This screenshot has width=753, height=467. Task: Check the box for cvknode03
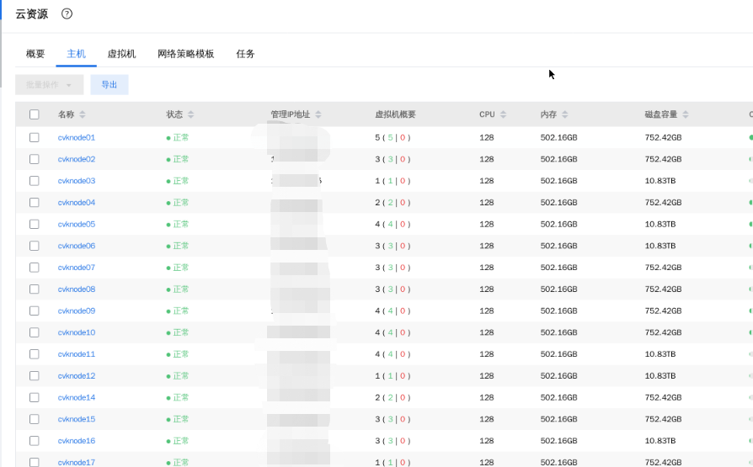tap(34, 180)
